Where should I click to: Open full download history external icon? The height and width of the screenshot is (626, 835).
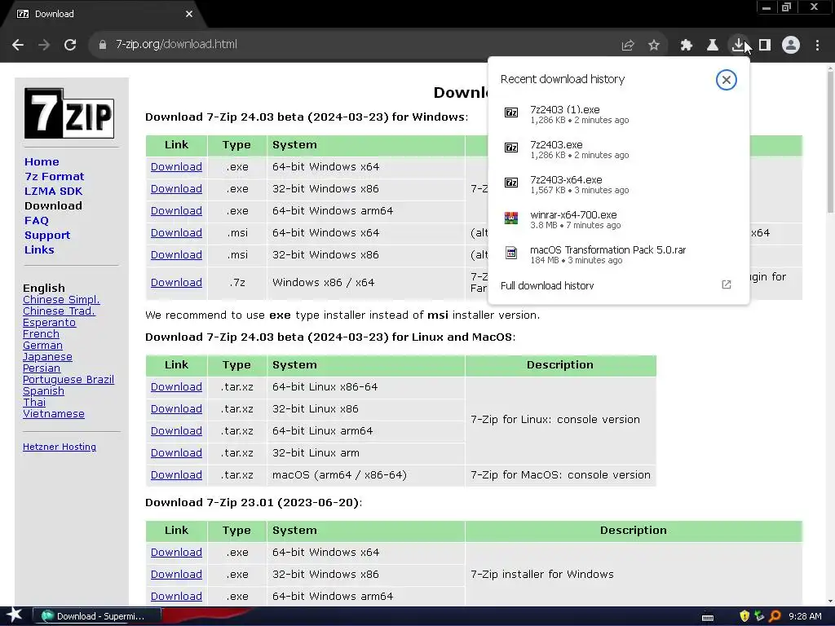(x=727, y=284)
